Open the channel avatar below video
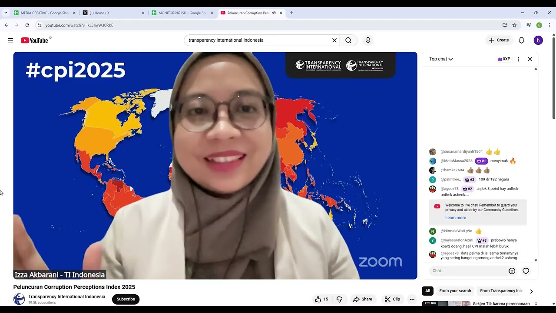 pyautogui.click(x=19, y=299)
